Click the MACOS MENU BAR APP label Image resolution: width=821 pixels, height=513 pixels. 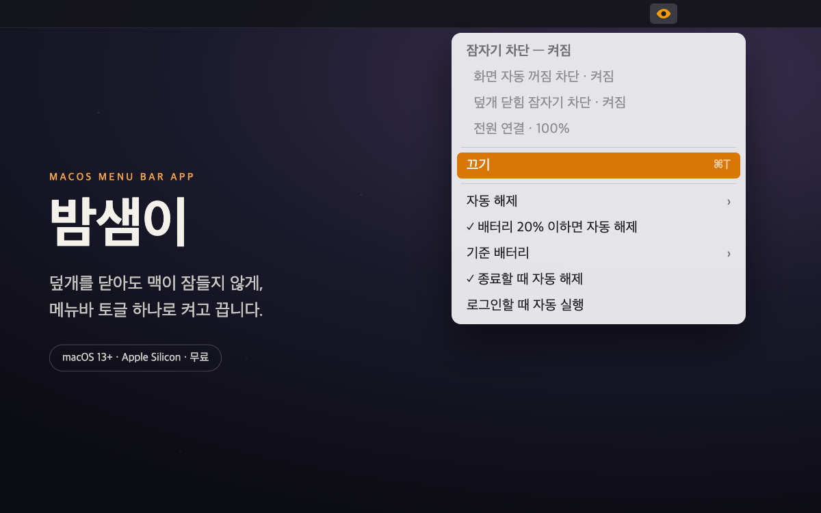coord(122,176)
